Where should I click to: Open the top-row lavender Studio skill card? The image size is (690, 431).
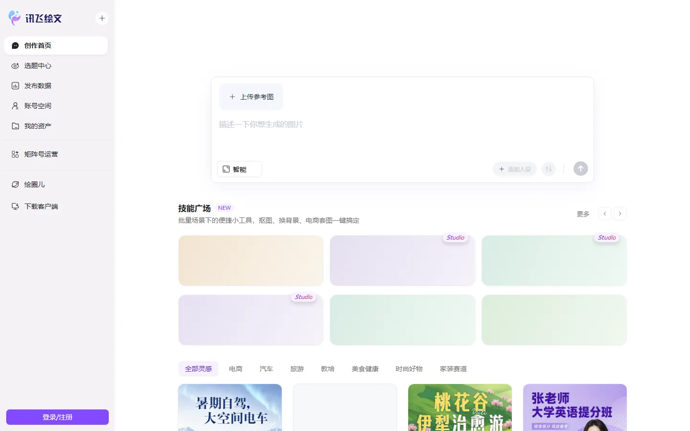point(402,261)
